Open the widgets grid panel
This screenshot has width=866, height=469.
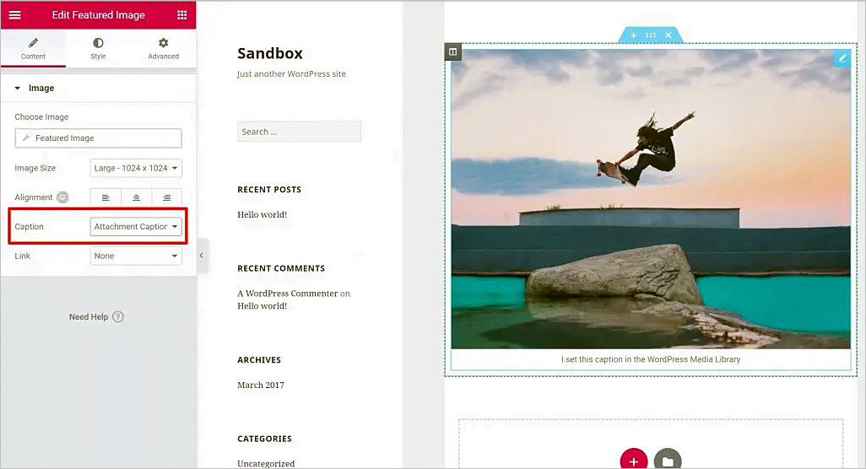click(x=182, y=15)
